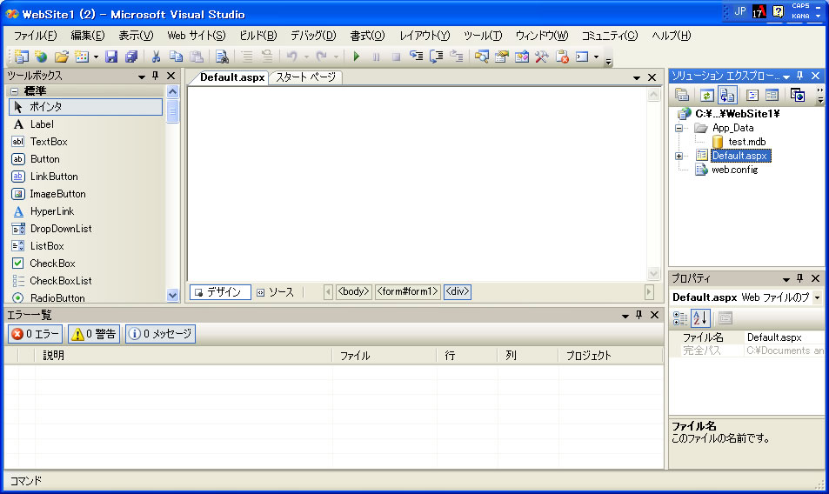Click the Copy Web Site icon

[x=798, y=95]
